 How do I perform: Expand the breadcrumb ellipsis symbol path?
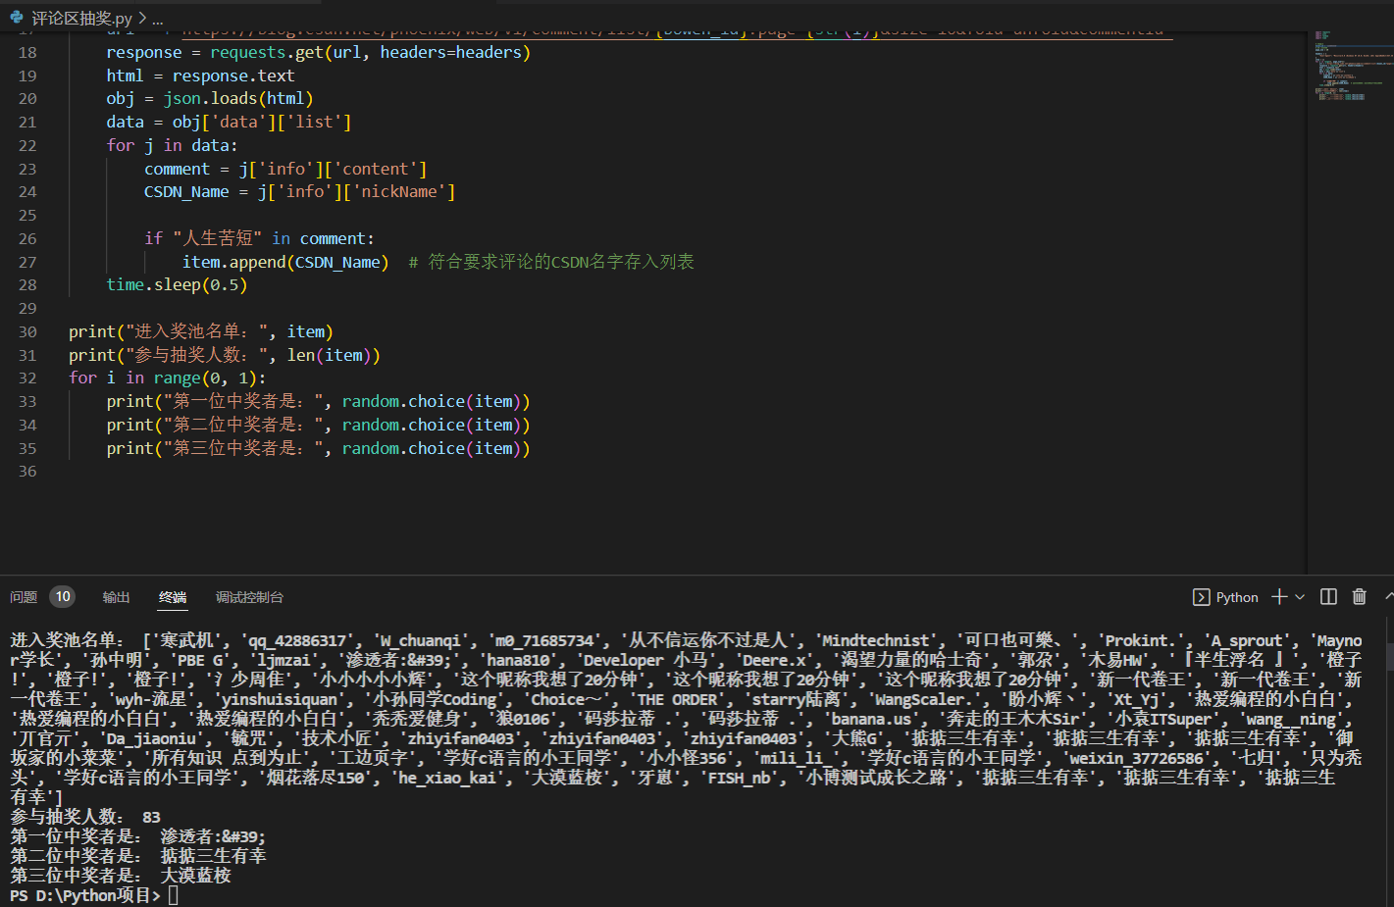pyautogui.click(x=158, y=18)
